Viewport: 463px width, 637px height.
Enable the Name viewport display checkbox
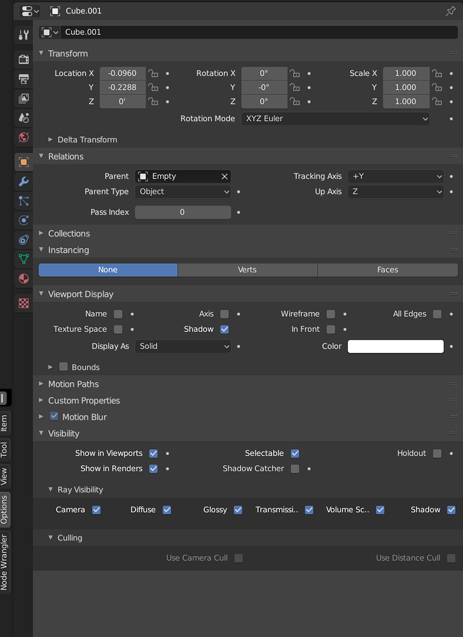[118, 314]
